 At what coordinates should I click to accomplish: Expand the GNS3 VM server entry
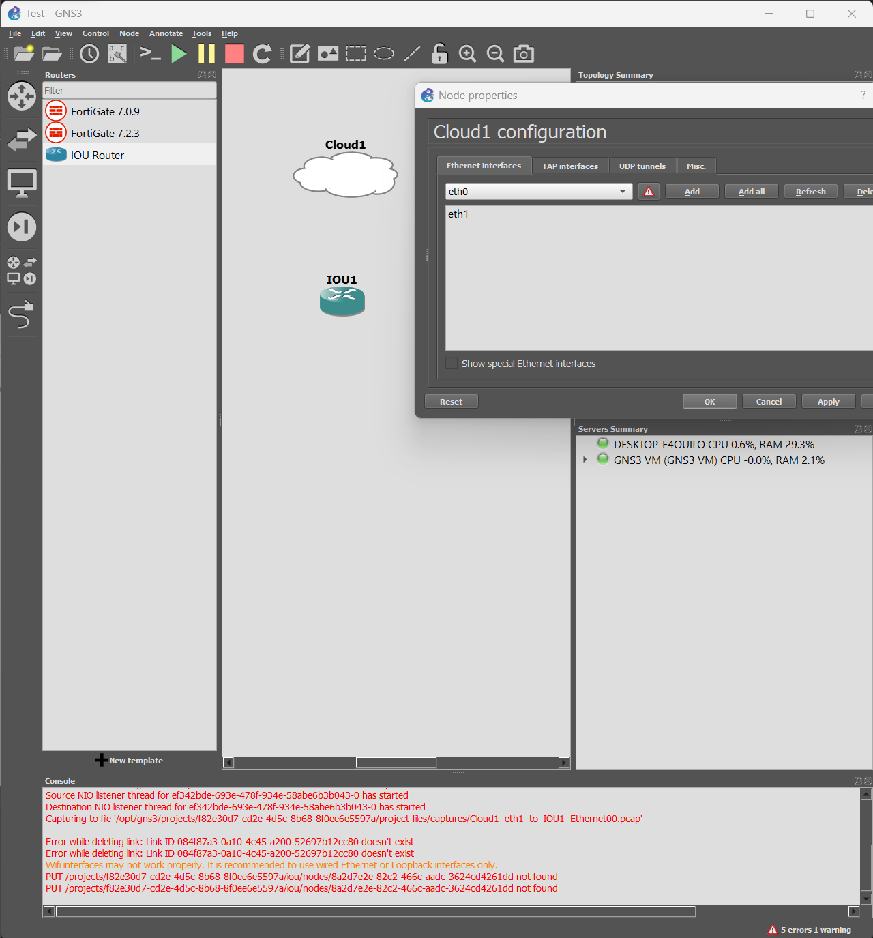[585, 459]
